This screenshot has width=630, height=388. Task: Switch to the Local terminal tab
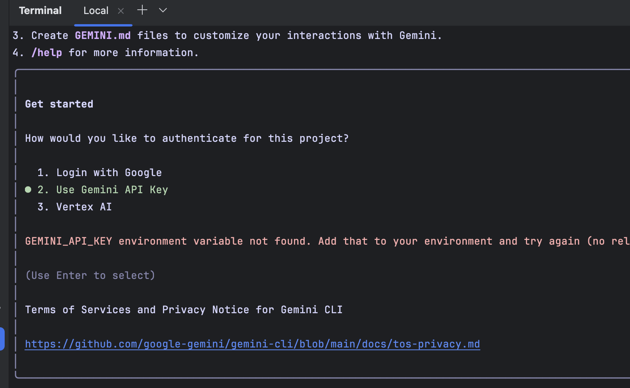click(x=96, y=11)
